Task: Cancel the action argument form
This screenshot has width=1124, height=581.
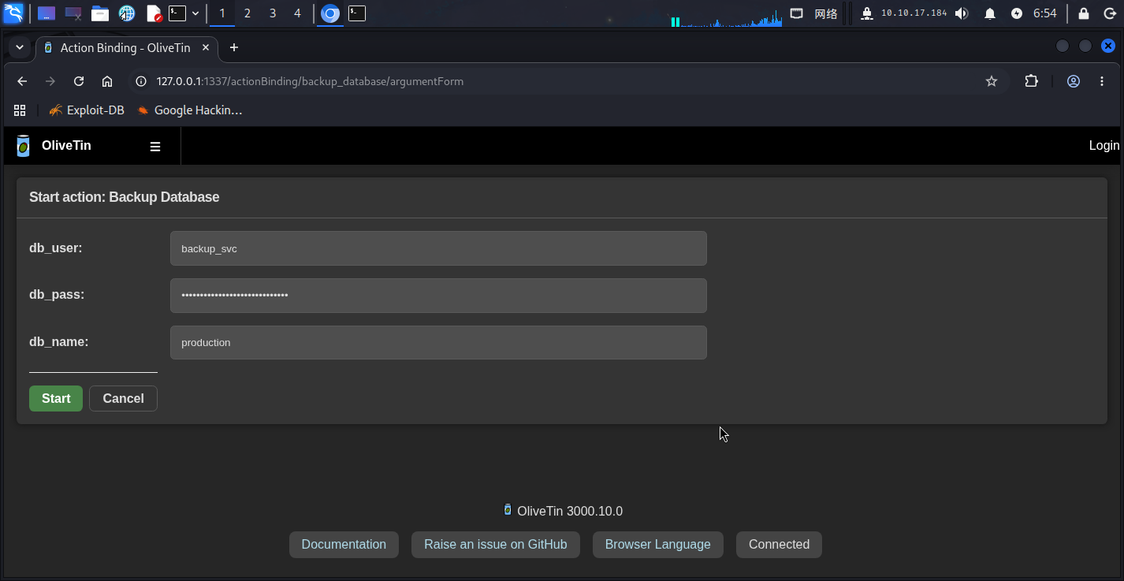Action: click(x=123, y=398)
